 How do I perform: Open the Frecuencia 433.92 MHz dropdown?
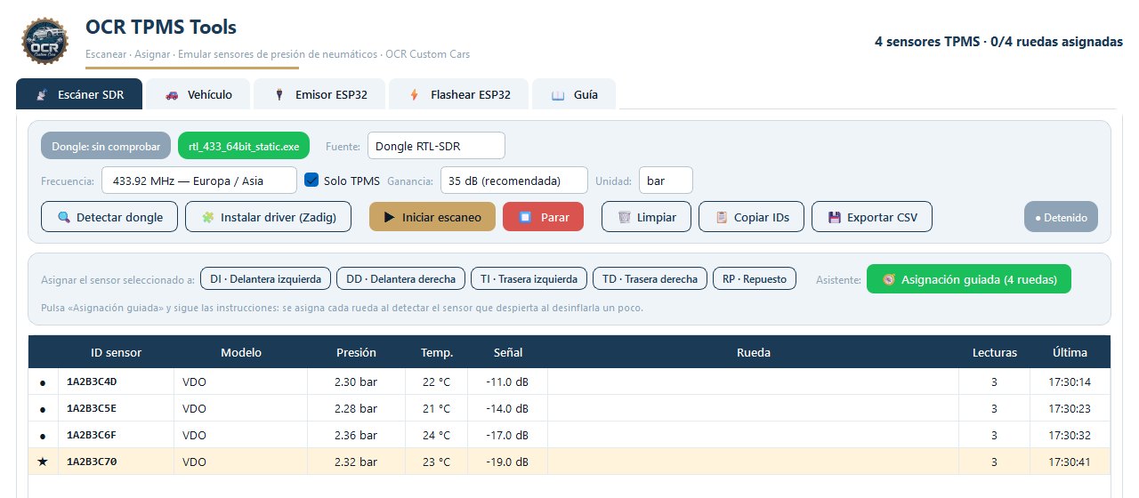(x=199, y=181)
